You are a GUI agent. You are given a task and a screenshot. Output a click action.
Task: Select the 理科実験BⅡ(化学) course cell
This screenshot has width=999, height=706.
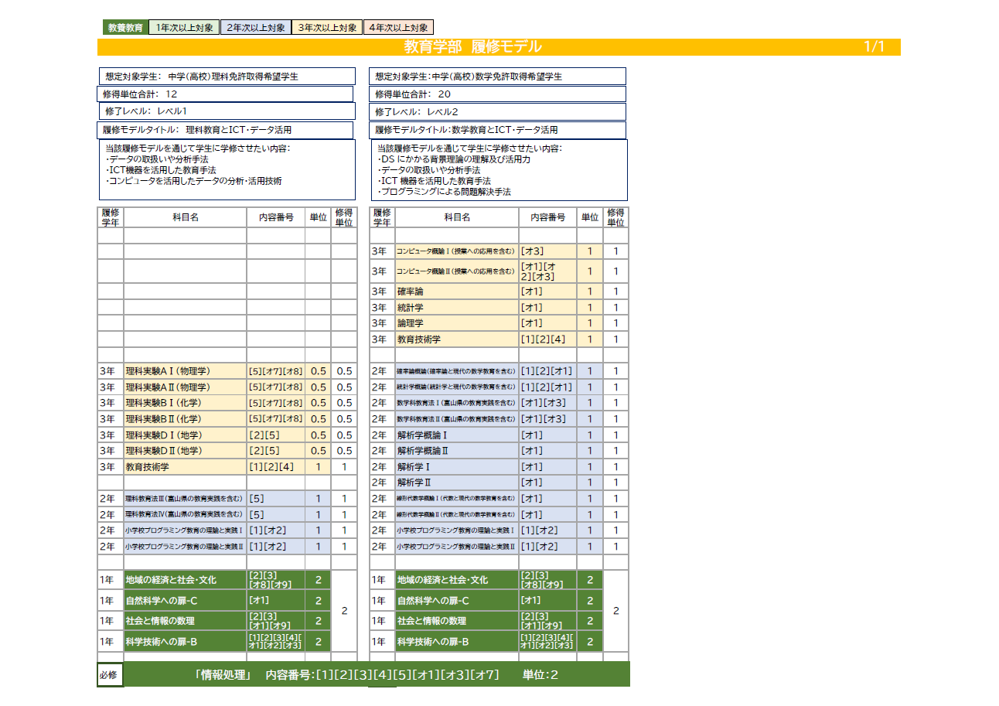pos(186,419)
